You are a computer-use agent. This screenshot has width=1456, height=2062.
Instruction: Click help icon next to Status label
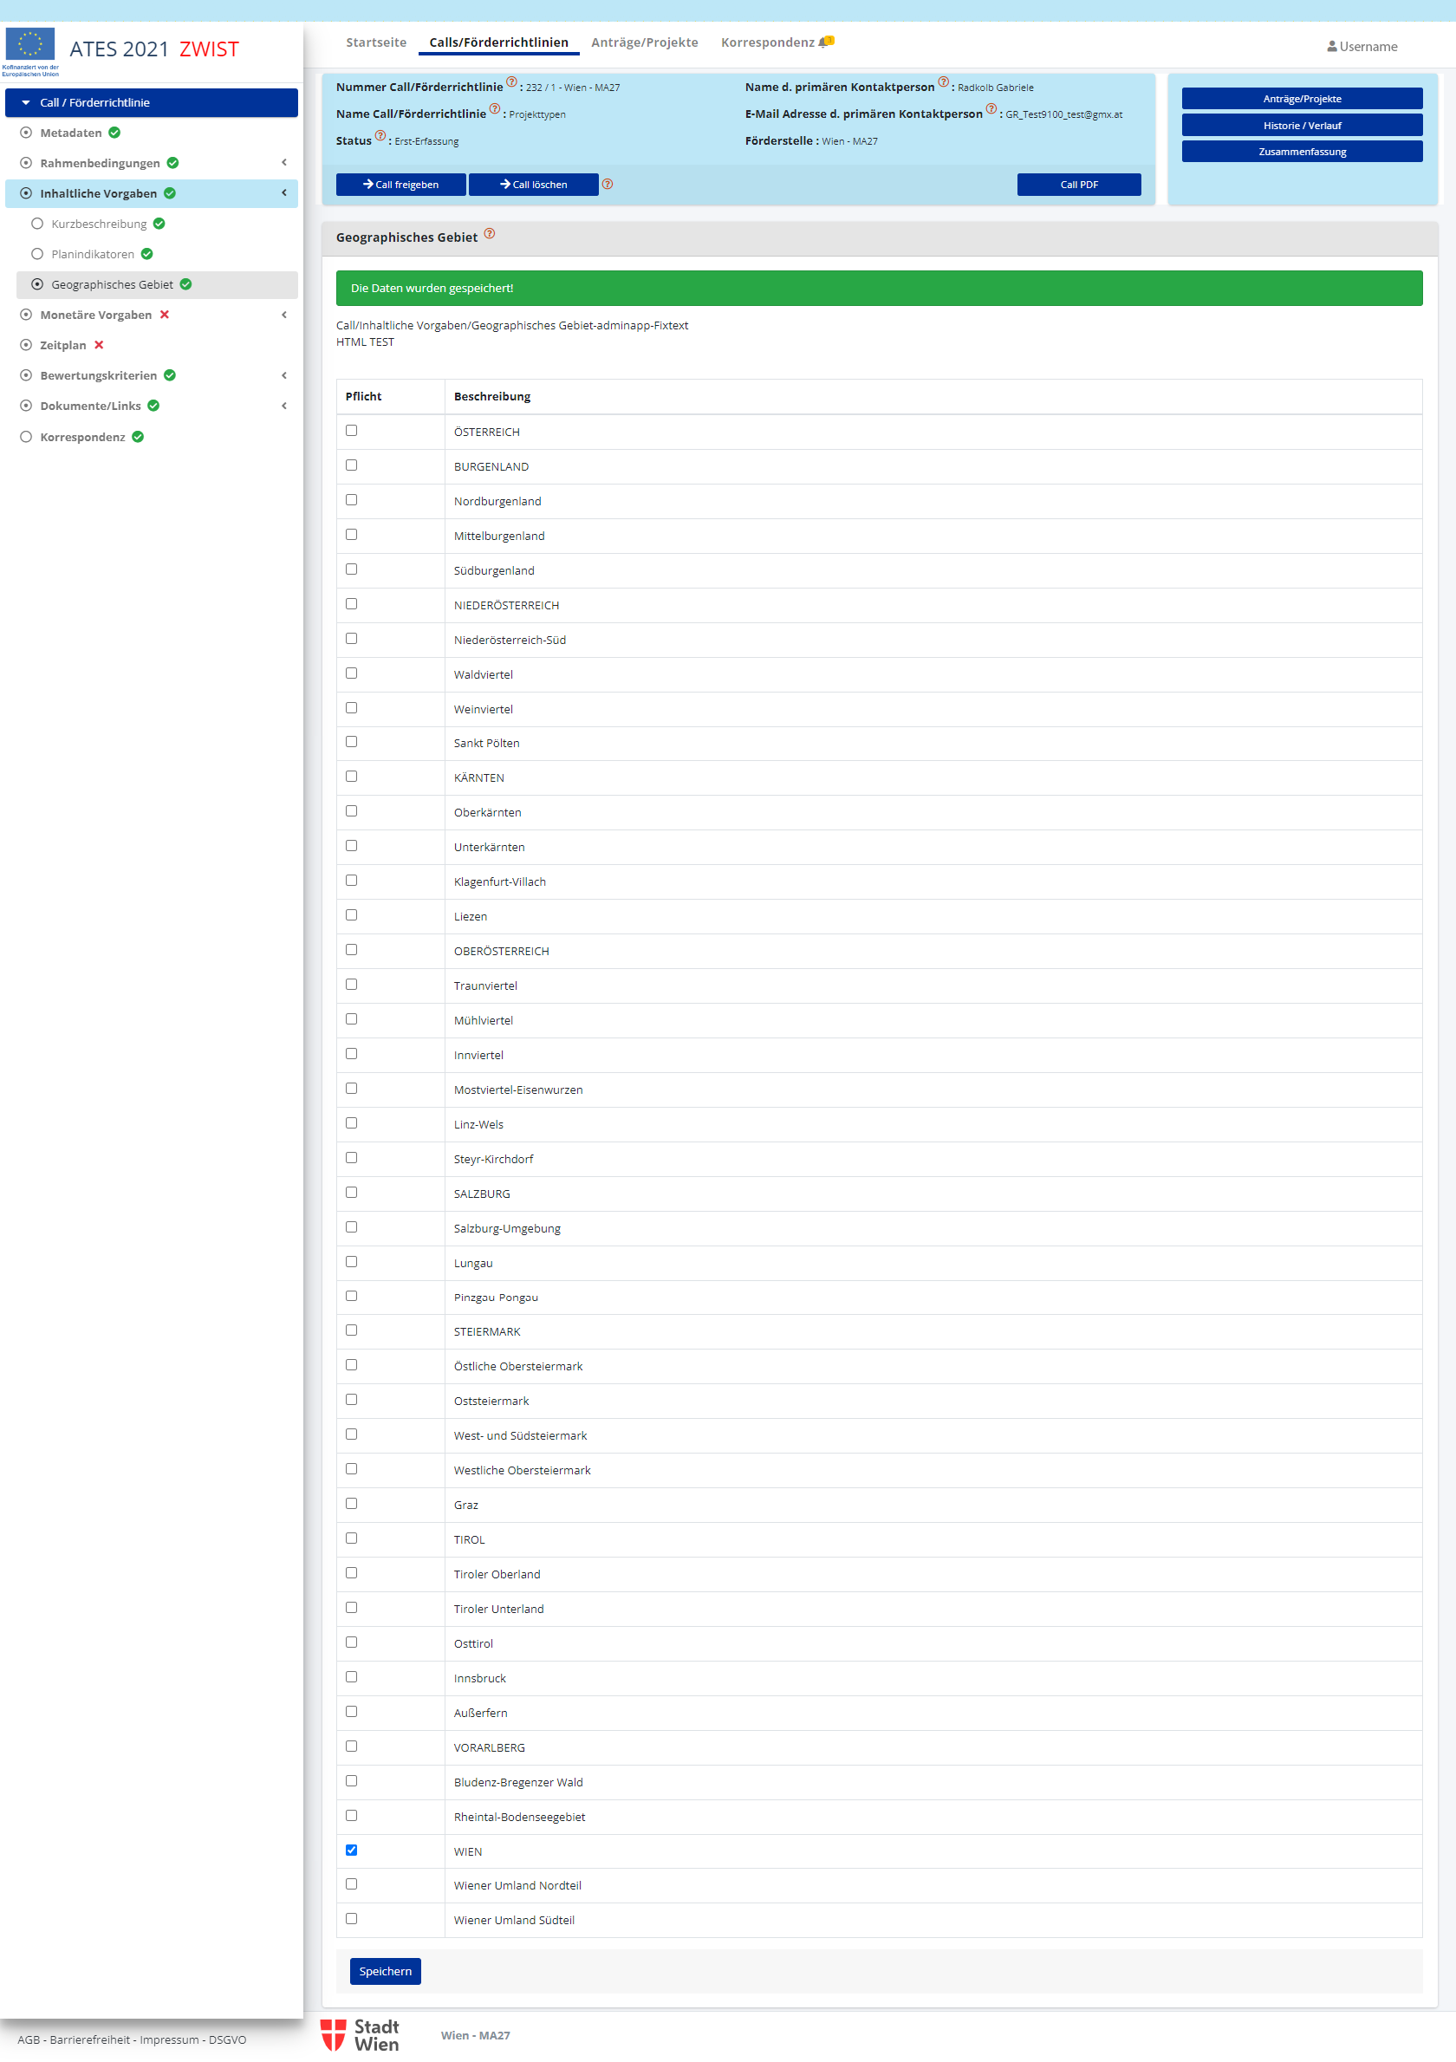[x=380, y=136]
